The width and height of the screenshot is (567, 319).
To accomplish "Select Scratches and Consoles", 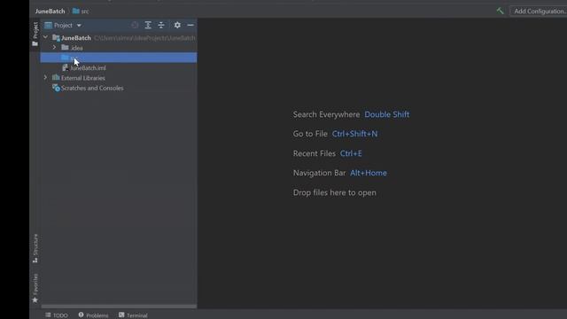I will tap(92, 89).
